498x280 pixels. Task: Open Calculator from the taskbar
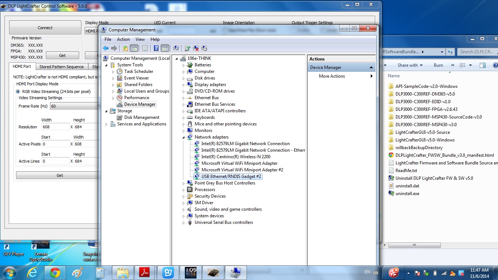[100, 272]
